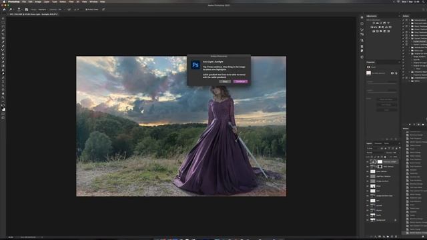Add a Vibrance adjustment
This screenshot has width=427, height=240.
(x=388, y=23)
